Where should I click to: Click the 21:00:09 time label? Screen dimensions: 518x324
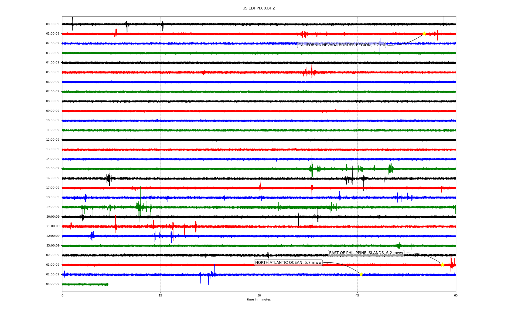pyautogui.click(x=53, y=226)
